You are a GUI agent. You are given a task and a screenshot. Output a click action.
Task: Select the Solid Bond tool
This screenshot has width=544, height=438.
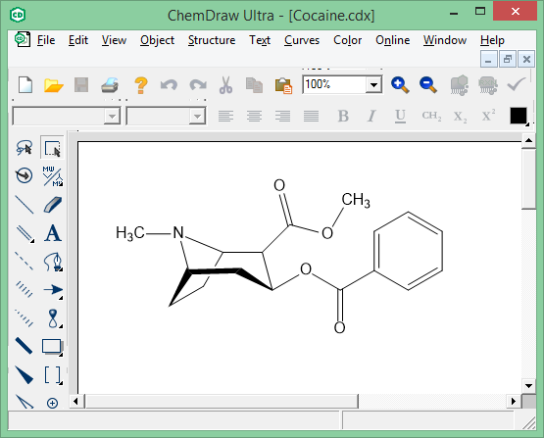[x=24, y=204]
